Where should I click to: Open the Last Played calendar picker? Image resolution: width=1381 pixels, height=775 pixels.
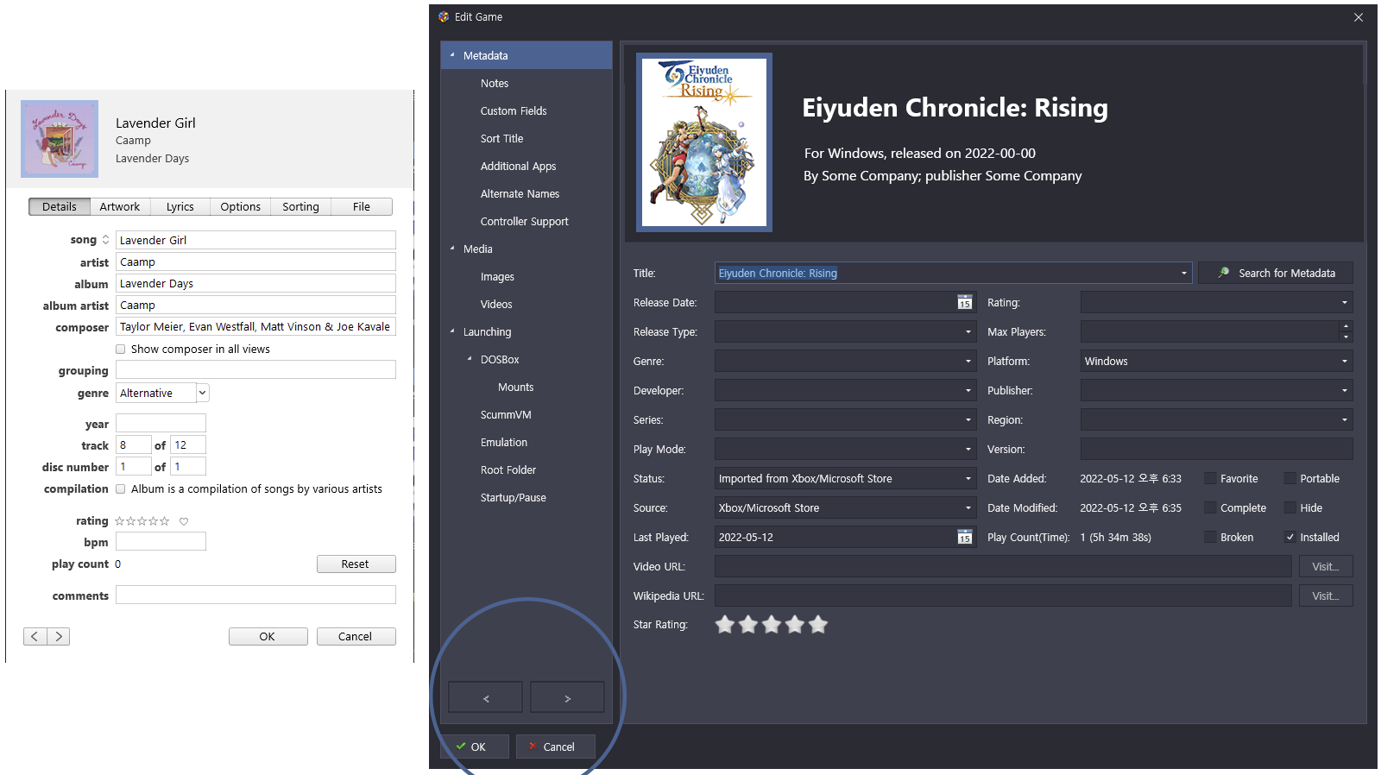[965, 538]
